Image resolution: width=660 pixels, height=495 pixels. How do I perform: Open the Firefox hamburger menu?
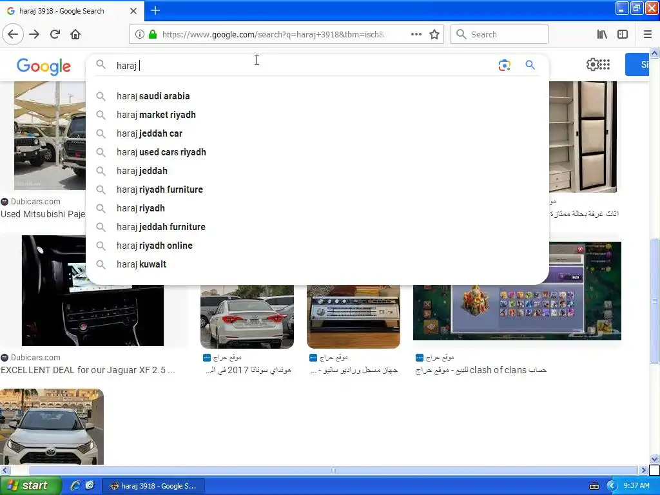pyautogui.click(x=647, y=34)
